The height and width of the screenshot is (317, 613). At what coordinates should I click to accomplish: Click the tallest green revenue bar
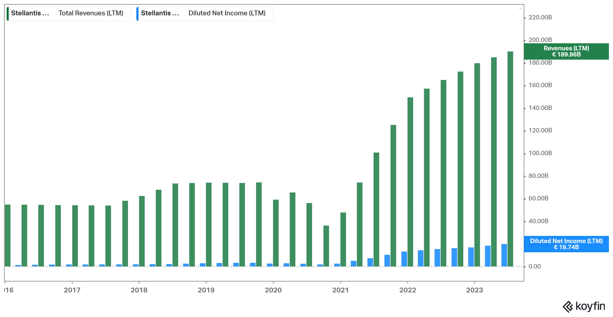(x=510, y=158)
